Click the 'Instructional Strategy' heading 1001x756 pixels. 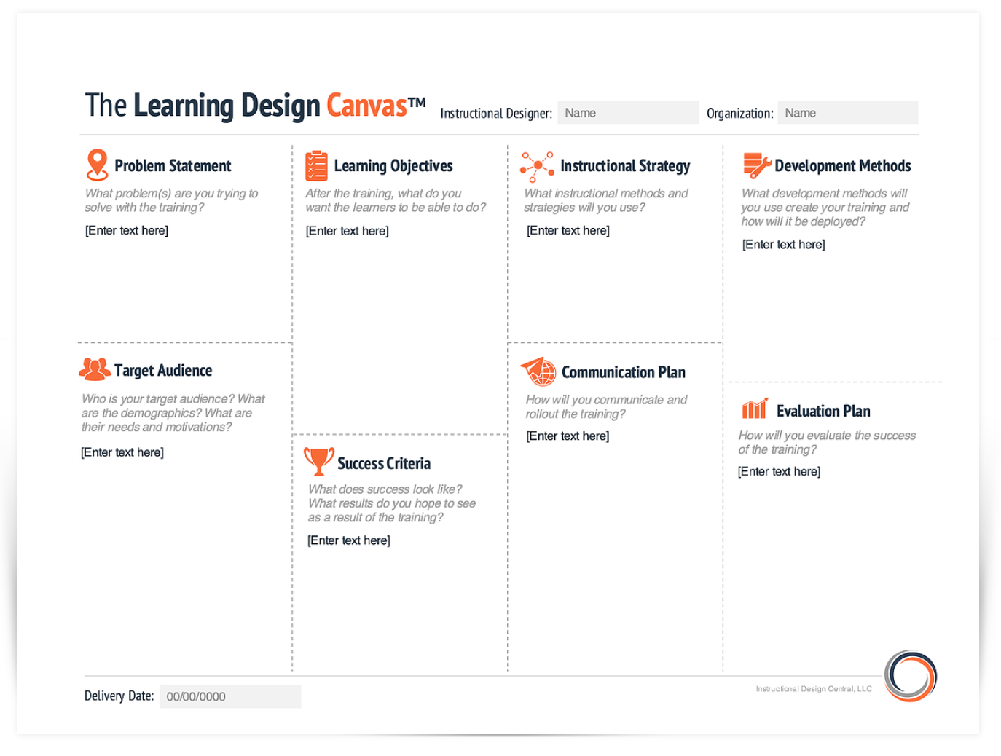pos(625,166)
